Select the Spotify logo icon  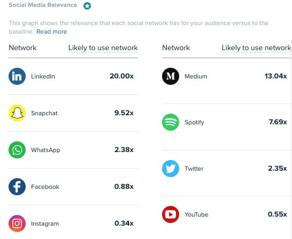pyautogui.click(x=171, y=122)
